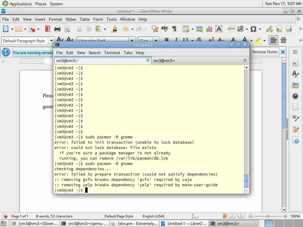This screenshot has width=303, height=227.
Task: Run the spelling check abc icon
Action: click(165, 29)
